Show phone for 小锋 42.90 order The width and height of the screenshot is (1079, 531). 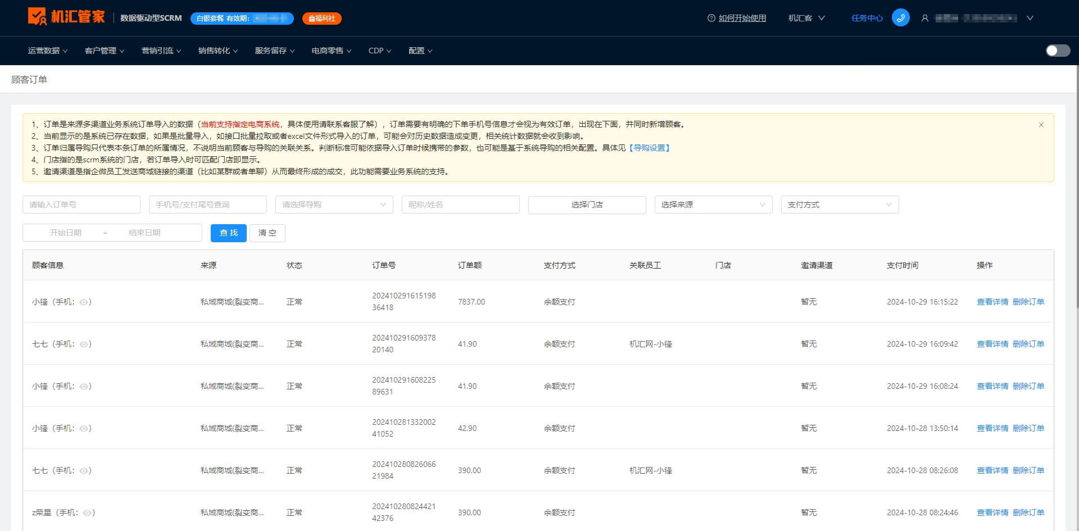tap(84, 429)
